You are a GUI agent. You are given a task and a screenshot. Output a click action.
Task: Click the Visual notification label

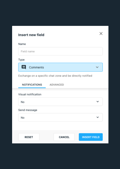(x=30, y=94)
